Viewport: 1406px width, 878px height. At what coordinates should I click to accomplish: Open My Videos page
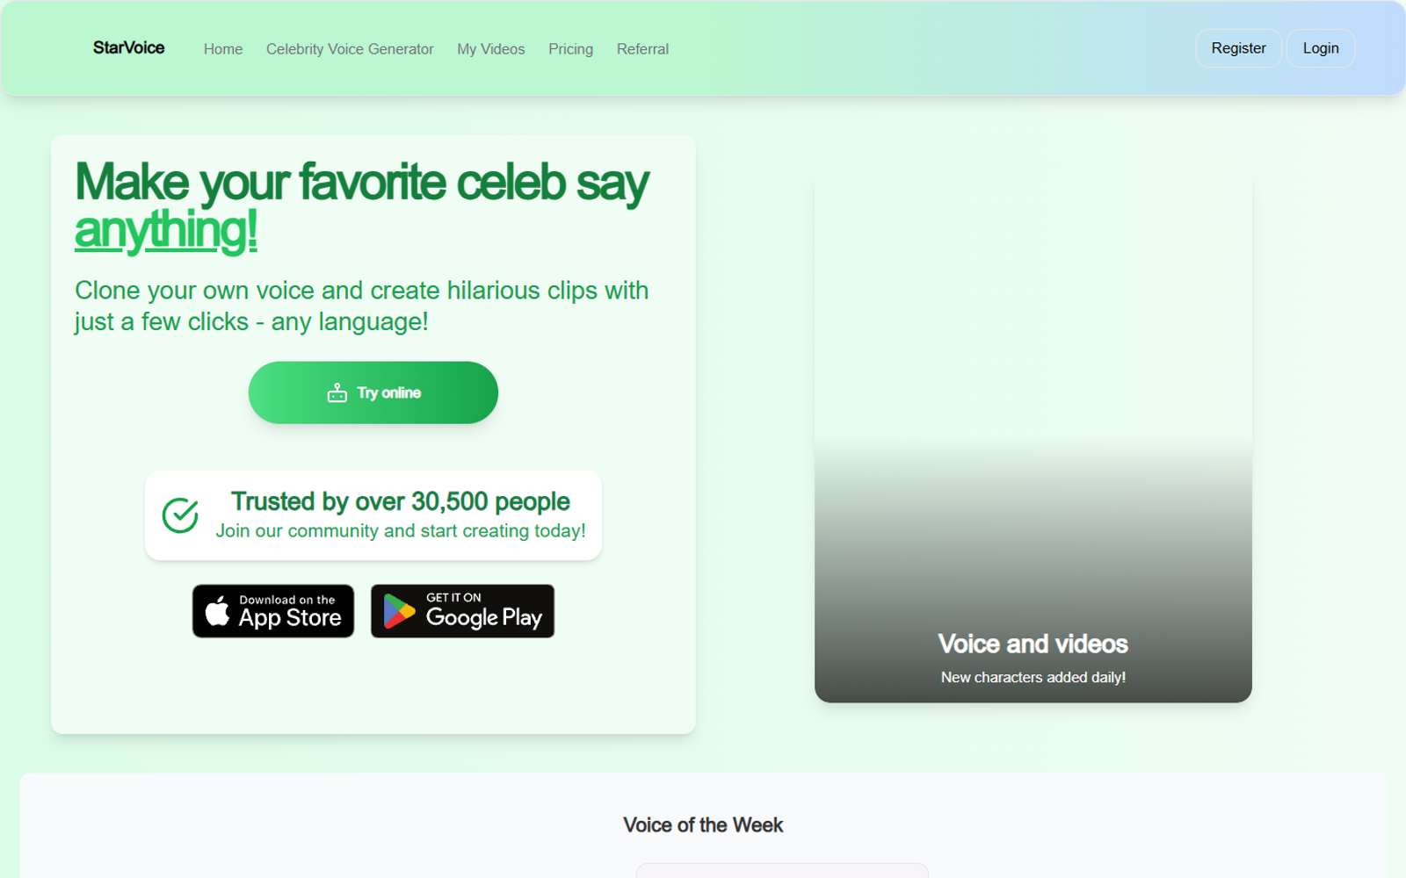point(491,49)
